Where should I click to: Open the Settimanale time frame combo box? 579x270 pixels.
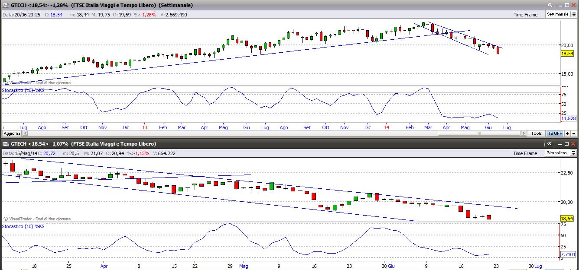click(x=561, y=14)
